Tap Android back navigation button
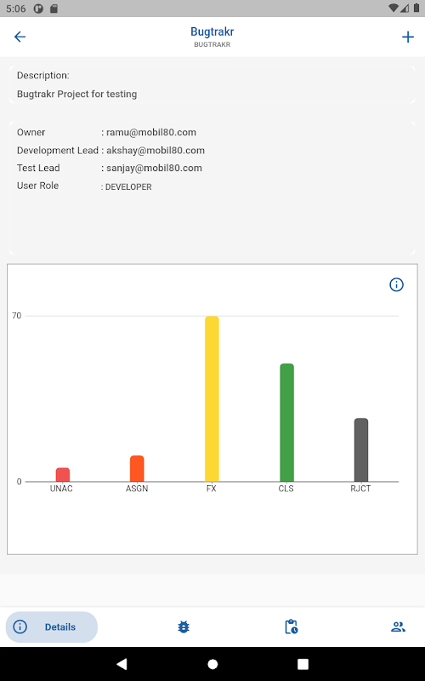425x681 pixels. [x=122, y=664]
